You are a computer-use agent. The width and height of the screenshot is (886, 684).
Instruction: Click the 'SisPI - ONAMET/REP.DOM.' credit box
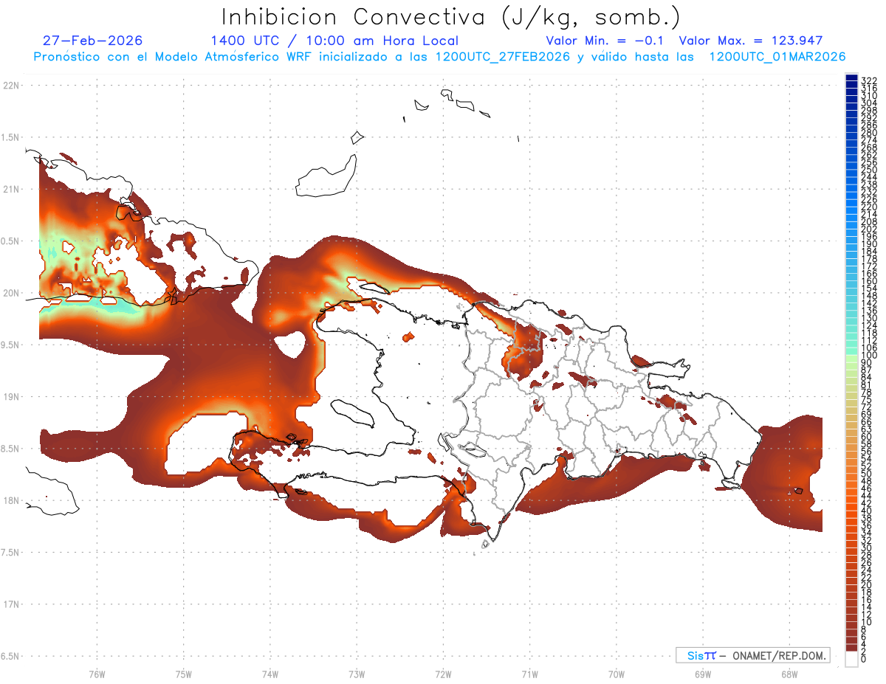752,655
